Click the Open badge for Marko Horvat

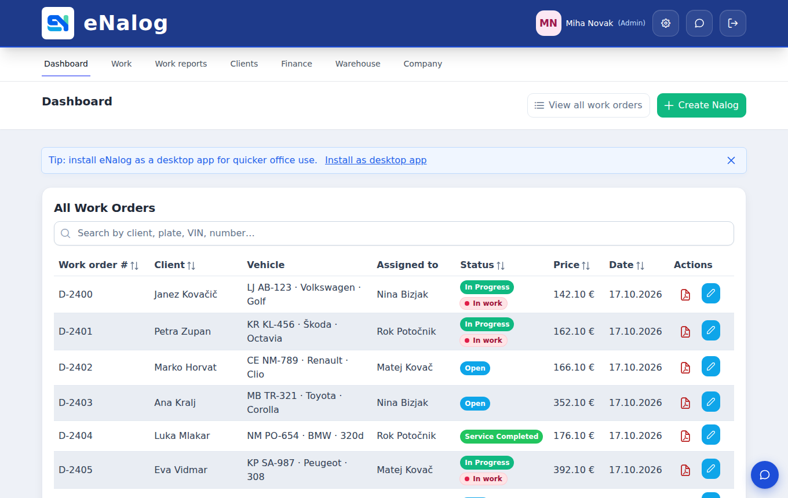(x=475, y=368)
